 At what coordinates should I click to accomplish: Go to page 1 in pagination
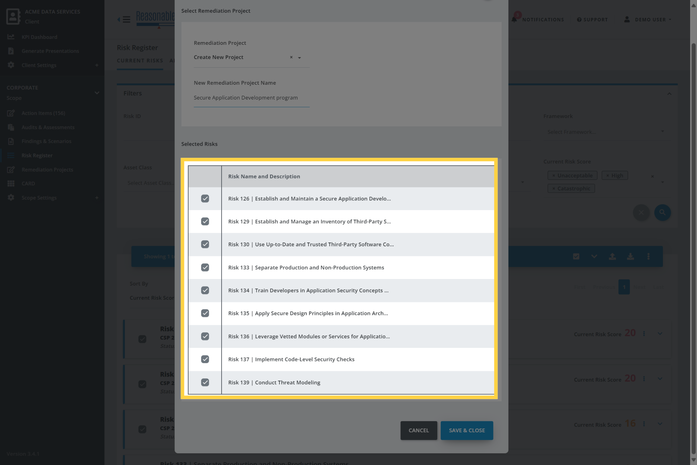click(624, 287)
